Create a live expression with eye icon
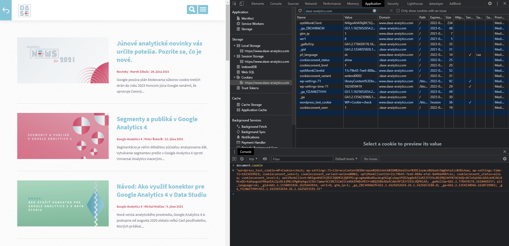509x246 pixels. coord(265,159)
